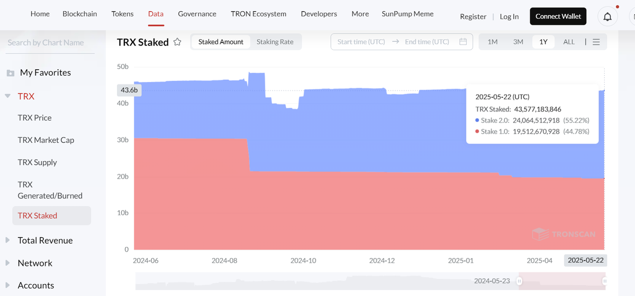Click the Start time (UTC) field
Screen dimensions: 635x296
click(362, 42)
